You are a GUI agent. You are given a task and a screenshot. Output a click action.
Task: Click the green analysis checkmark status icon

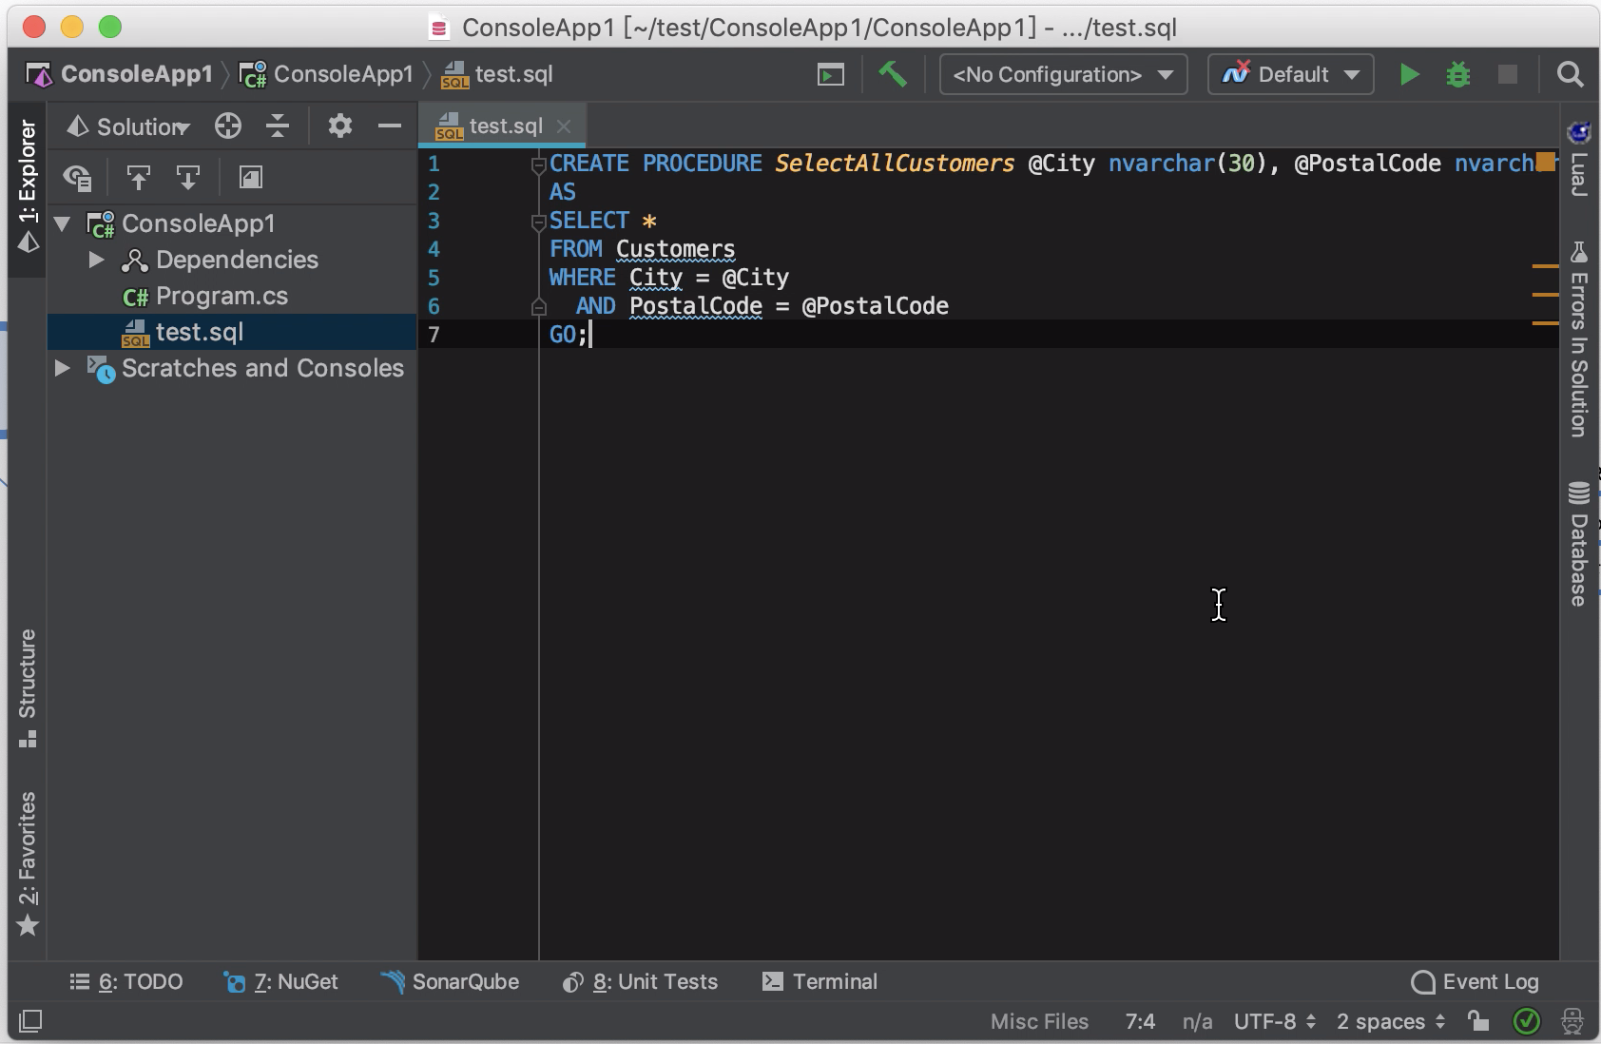1526,1022
